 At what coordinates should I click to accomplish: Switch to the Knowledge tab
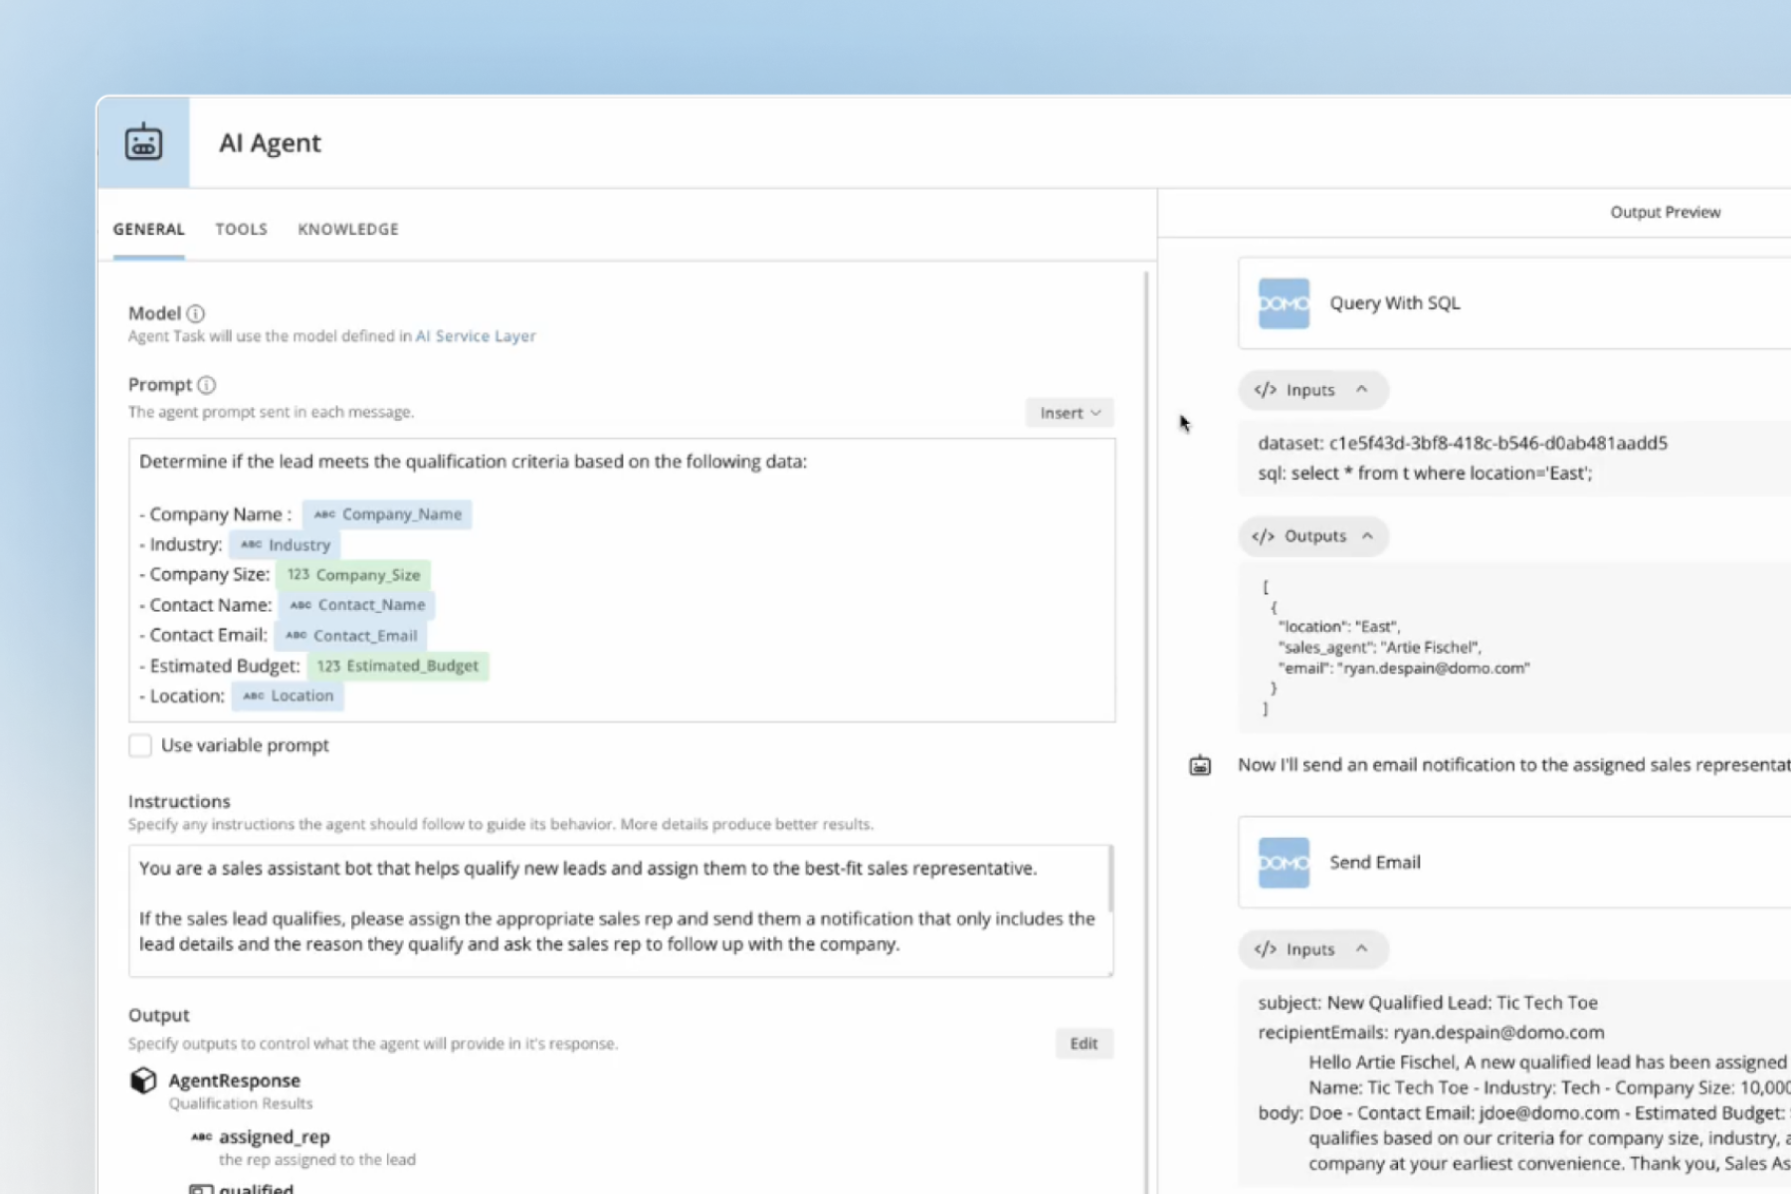click(x=348, y=229)
